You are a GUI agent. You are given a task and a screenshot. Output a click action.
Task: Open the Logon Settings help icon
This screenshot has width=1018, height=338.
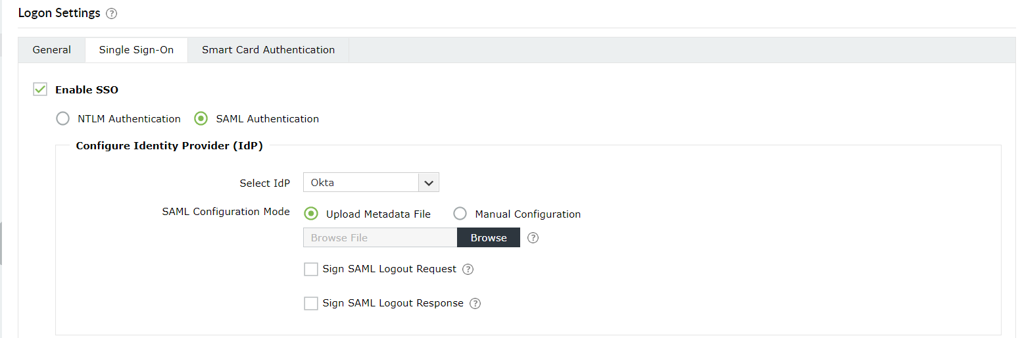112,14
